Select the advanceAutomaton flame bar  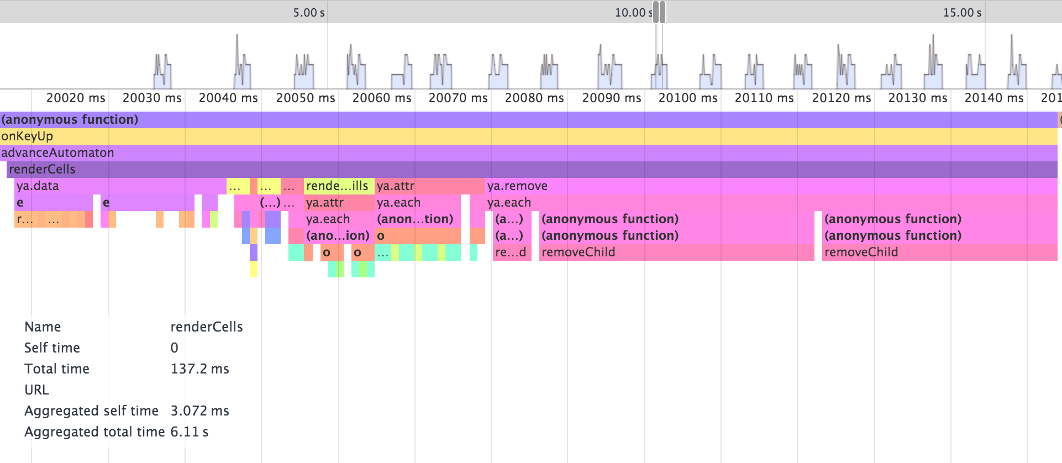(x=529, y=153)
